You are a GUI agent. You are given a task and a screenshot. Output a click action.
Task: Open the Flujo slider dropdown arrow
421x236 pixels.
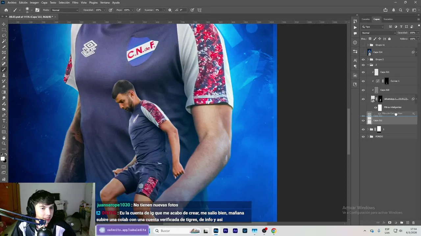132,10
